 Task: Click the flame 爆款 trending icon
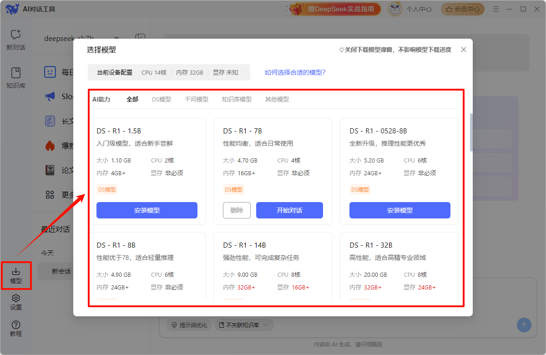tap(50, 145)
